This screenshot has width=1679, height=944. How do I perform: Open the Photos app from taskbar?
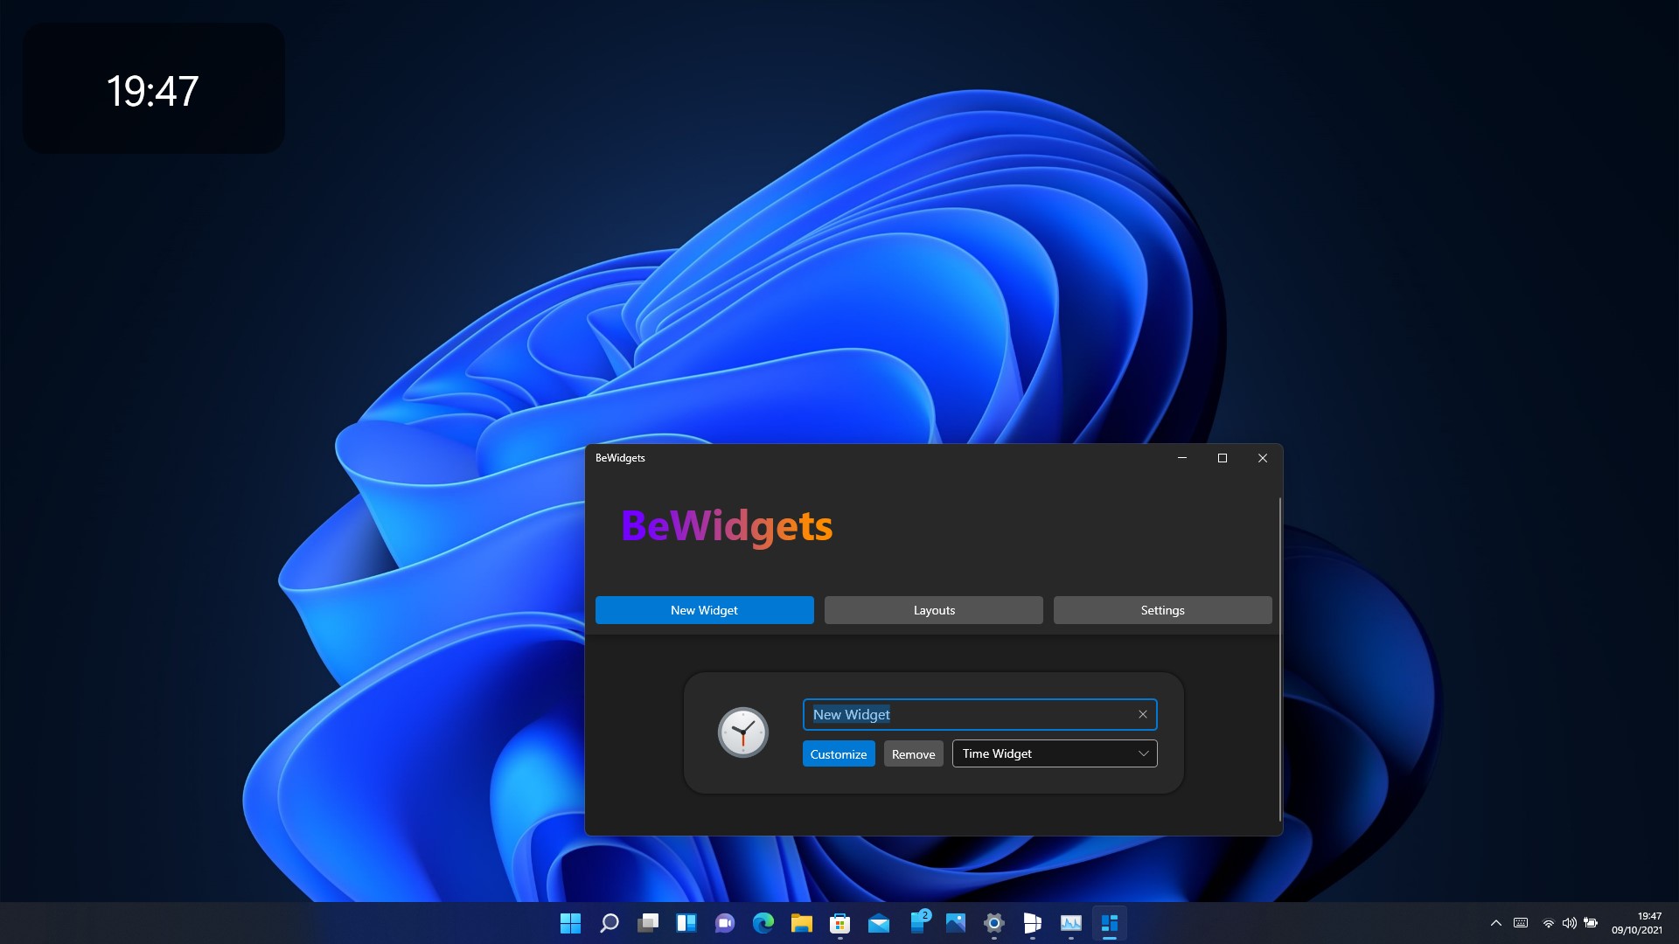coord(956,923)
